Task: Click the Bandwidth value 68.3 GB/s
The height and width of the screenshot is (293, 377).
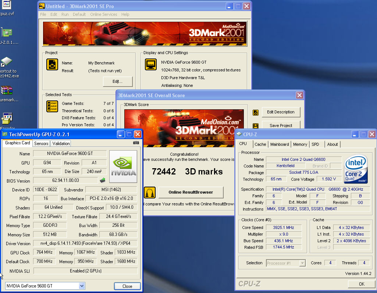Action: coord(118,234)
